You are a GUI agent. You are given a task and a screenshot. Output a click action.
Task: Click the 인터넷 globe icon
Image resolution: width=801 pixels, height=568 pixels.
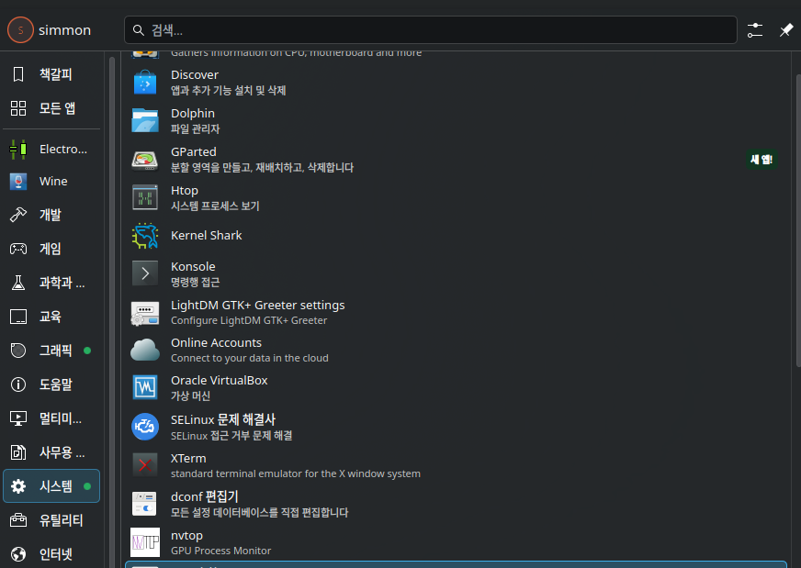coord(18,553)
